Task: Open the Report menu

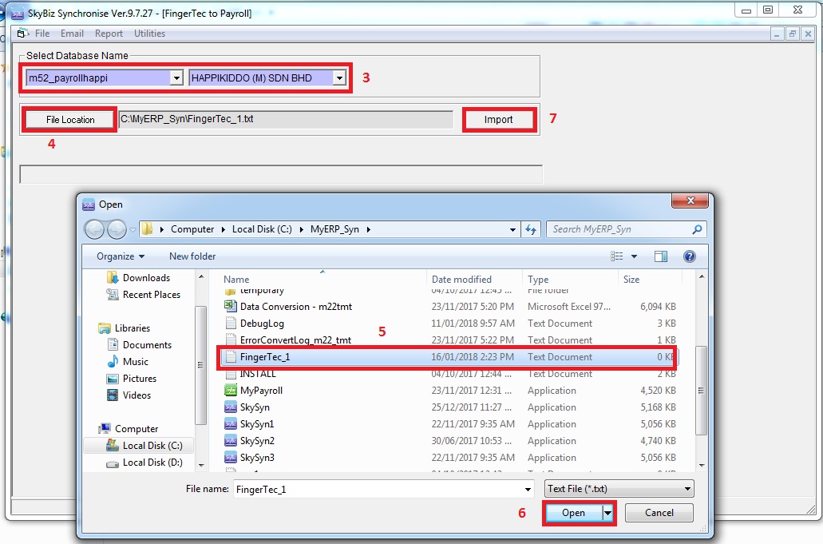Action: coord(109,34)
